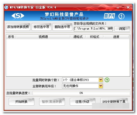Open the 批量同时转换个数 dropdown
This screenshot has width=137, height=115.
pyautogui.click(x=83, y=80)
